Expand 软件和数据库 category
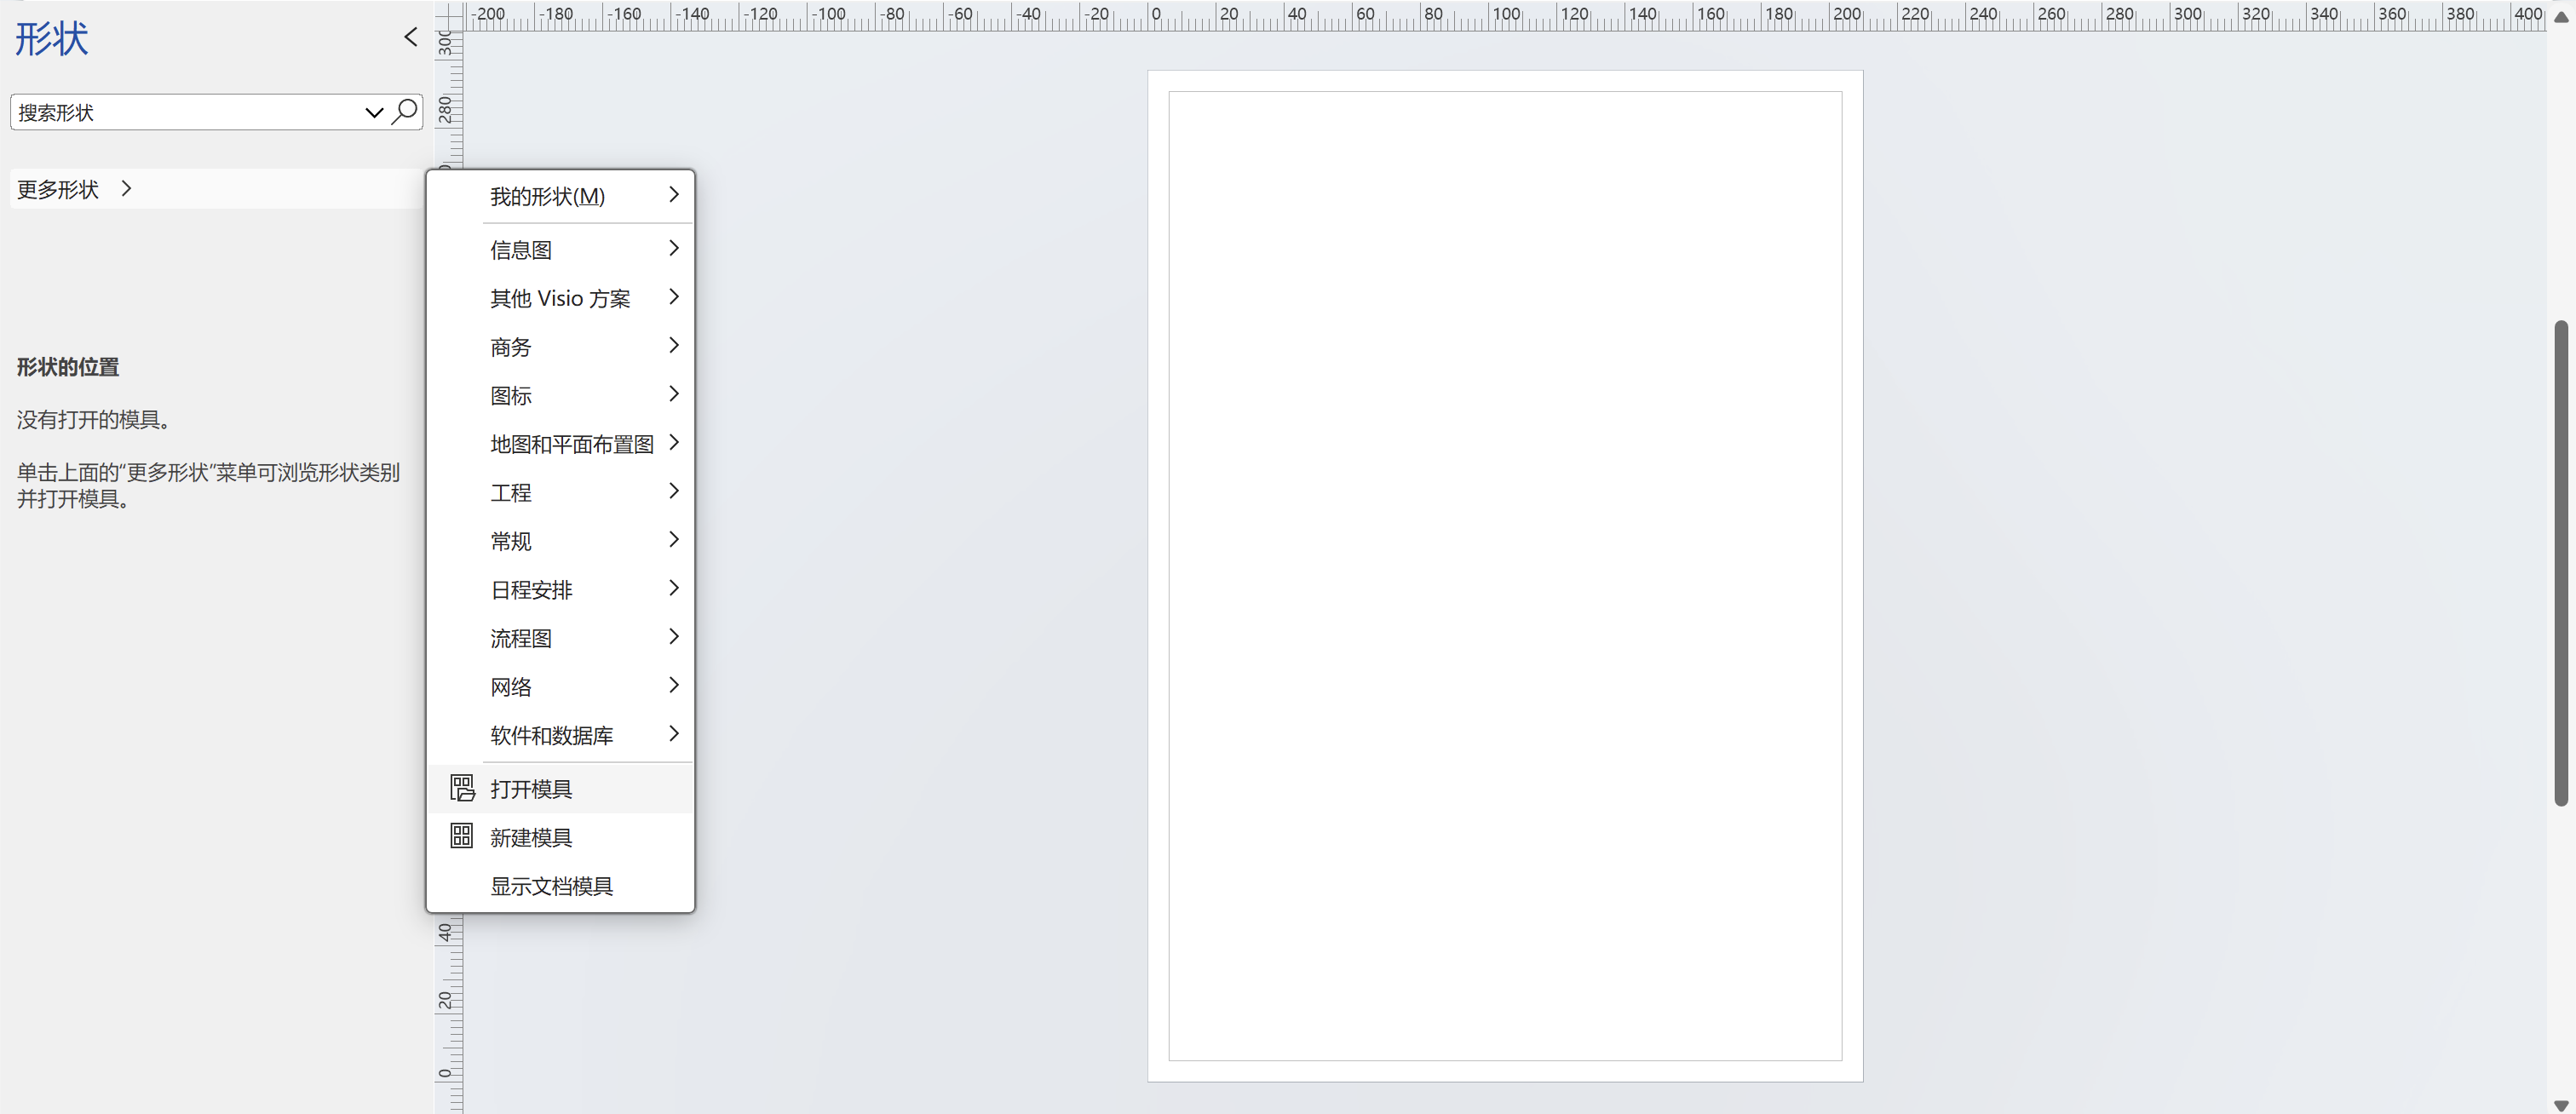 pyautogui.click(x=560, y=734)
